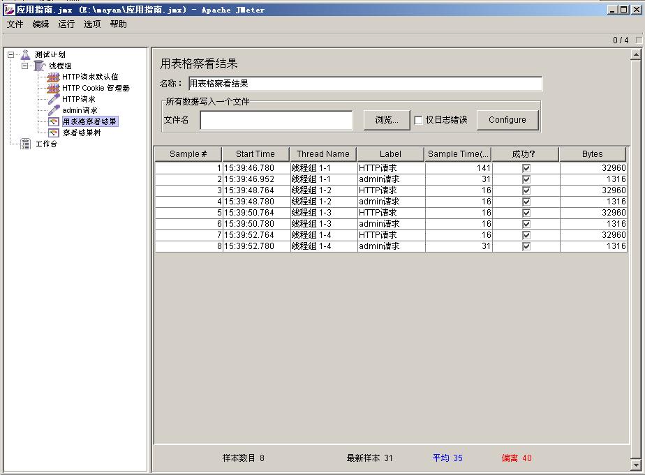Viewport: 645px width, 475px height.
Task: Click the Start Time column header
Action: pos(255,154)
